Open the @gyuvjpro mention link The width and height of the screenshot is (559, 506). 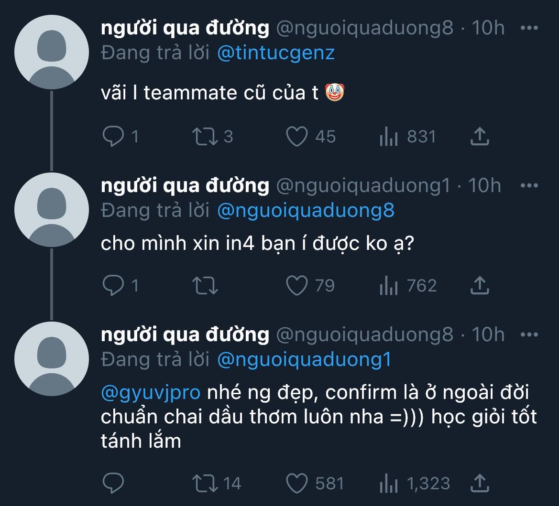[151, 393]
